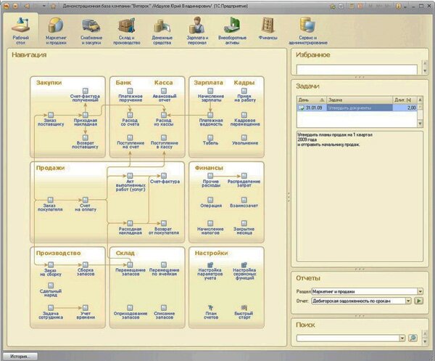The width and height of the screenshot is (435, 361).
Task: Open Прием на работу document
Action: click(x=244, y=95)
